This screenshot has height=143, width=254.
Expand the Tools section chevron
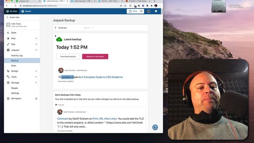point(36,77)
